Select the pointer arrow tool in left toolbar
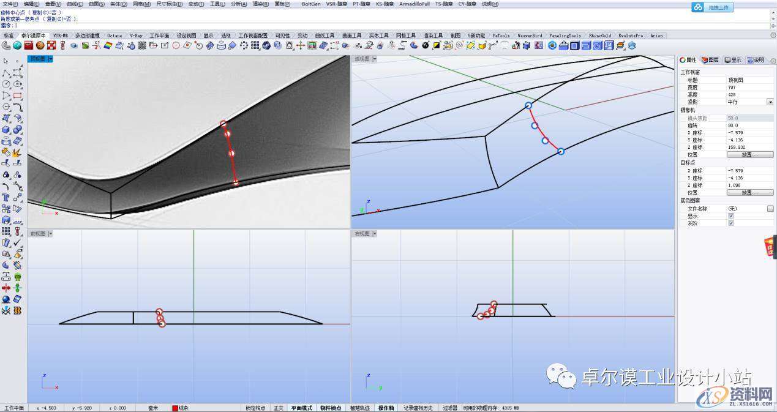The width and height of the screenshot is (777, 412). pyautogui.click(x=6, y=61)
